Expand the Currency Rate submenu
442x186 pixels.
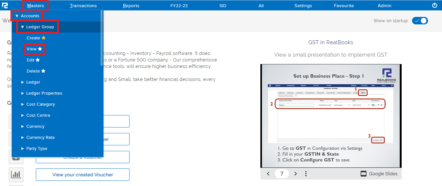(40, 138)
